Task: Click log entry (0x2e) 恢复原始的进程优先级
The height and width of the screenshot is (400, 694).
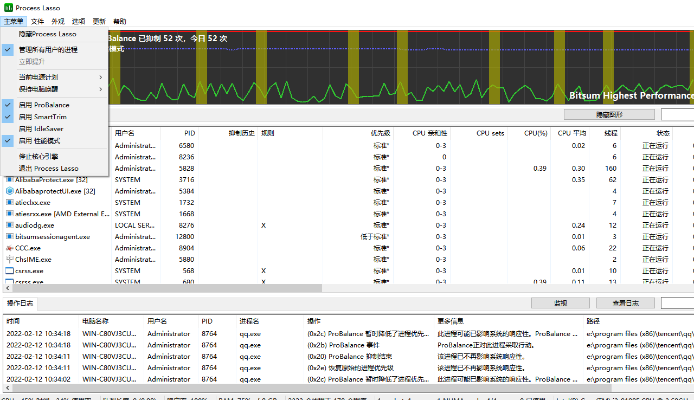Action: click(350, 367)
